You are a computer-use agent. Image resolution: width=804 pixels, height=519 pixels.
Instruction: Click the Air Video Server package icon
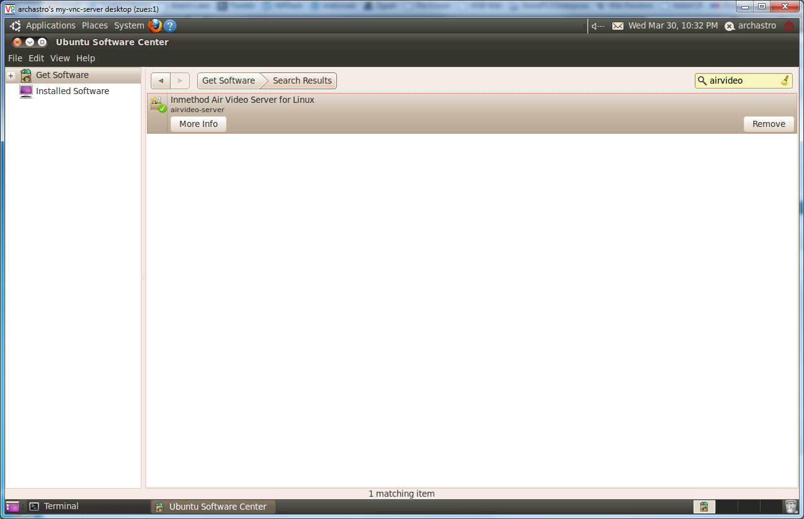158,104
